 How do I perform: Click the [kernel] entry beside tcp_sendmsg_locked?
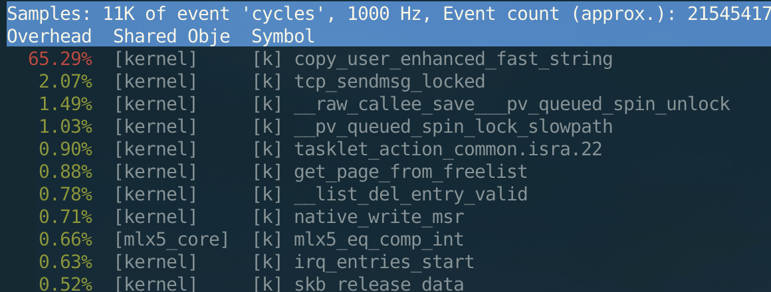[156, 82]
